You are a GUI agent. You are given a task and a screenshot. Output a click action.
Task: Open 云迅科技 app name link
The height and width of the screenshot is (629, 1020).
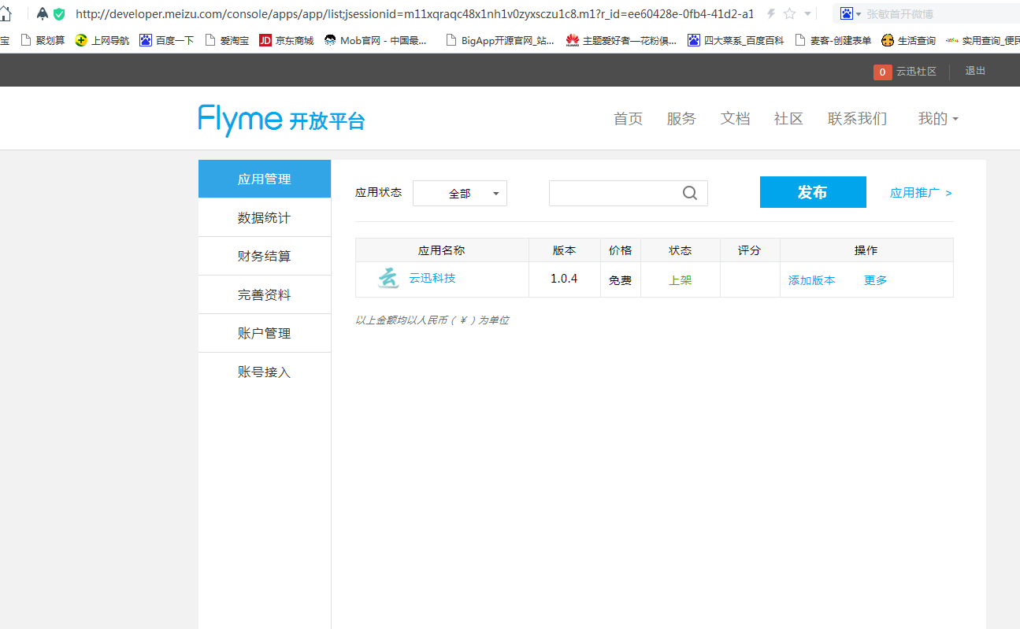tap(432, 278)
